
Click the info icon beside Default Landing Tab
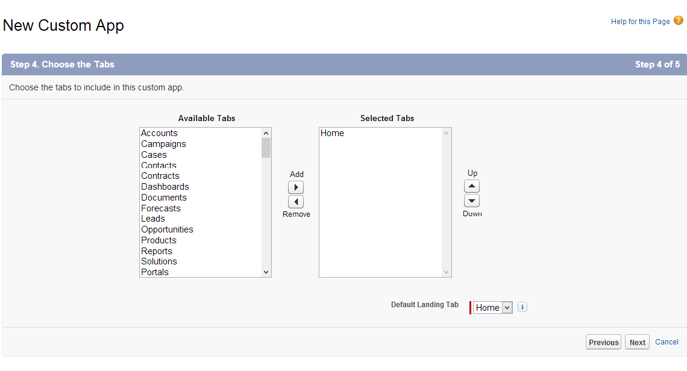click(522, 307)
